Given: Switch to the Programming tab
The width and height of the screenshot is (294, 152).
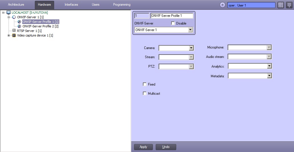Looking at the screenshot, I should (122, 5).
